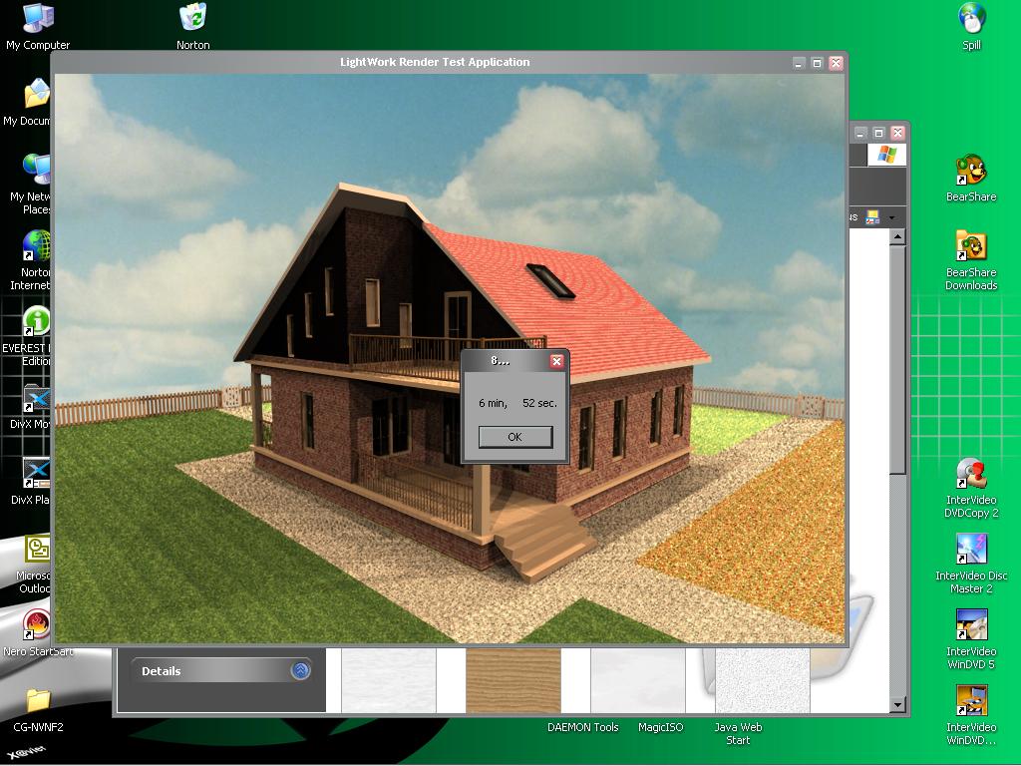Click the Java Web Start label
This screenshot has width=1021, height=766.
[738, 733]
